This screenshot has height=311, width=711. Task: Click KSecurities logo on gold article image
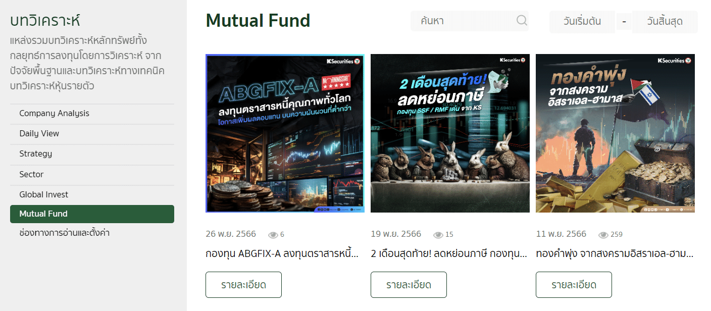coord(674,61)
